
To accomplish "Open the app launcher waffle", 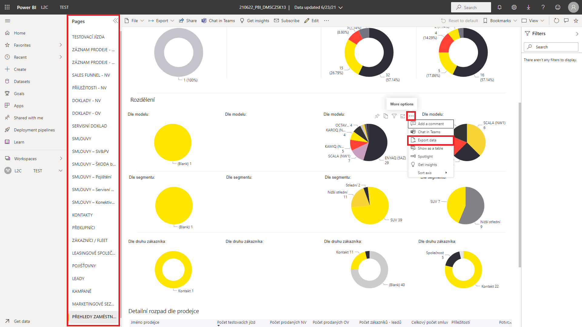I will 7,7.
